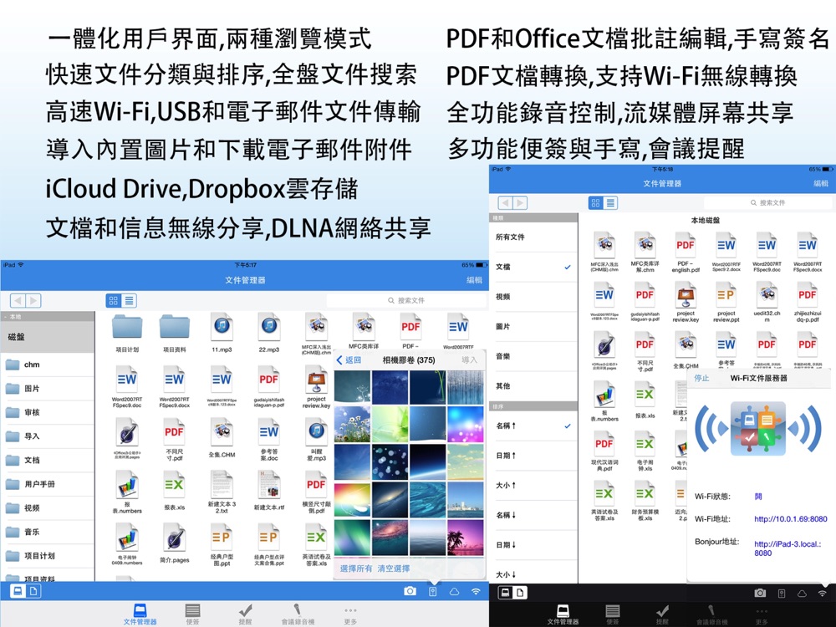836x627 pixels.
Task: Open cloud storage icon in the landscape screen toolbar
Action: coord(454,591)
